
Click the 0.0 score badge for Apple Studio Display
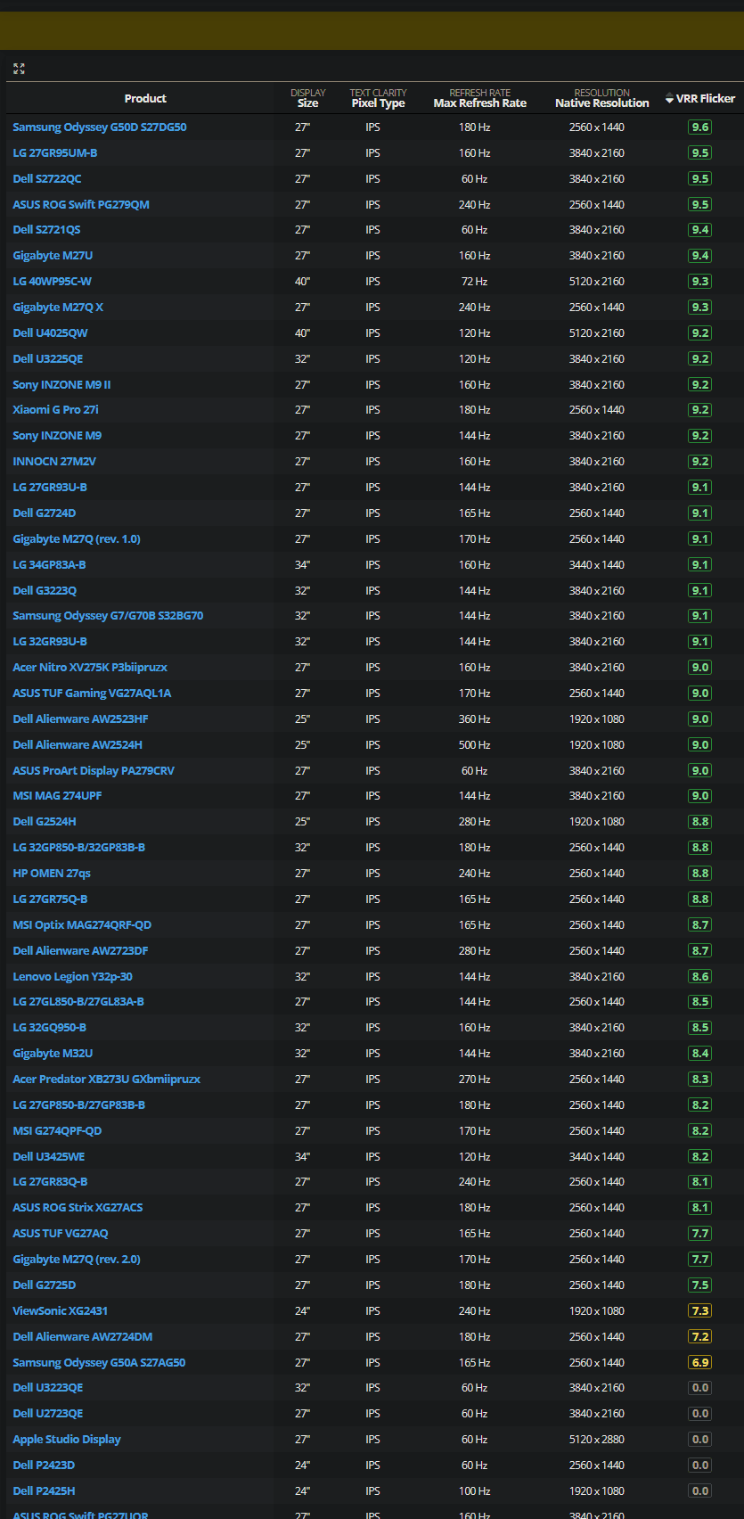pos(700,1440)
